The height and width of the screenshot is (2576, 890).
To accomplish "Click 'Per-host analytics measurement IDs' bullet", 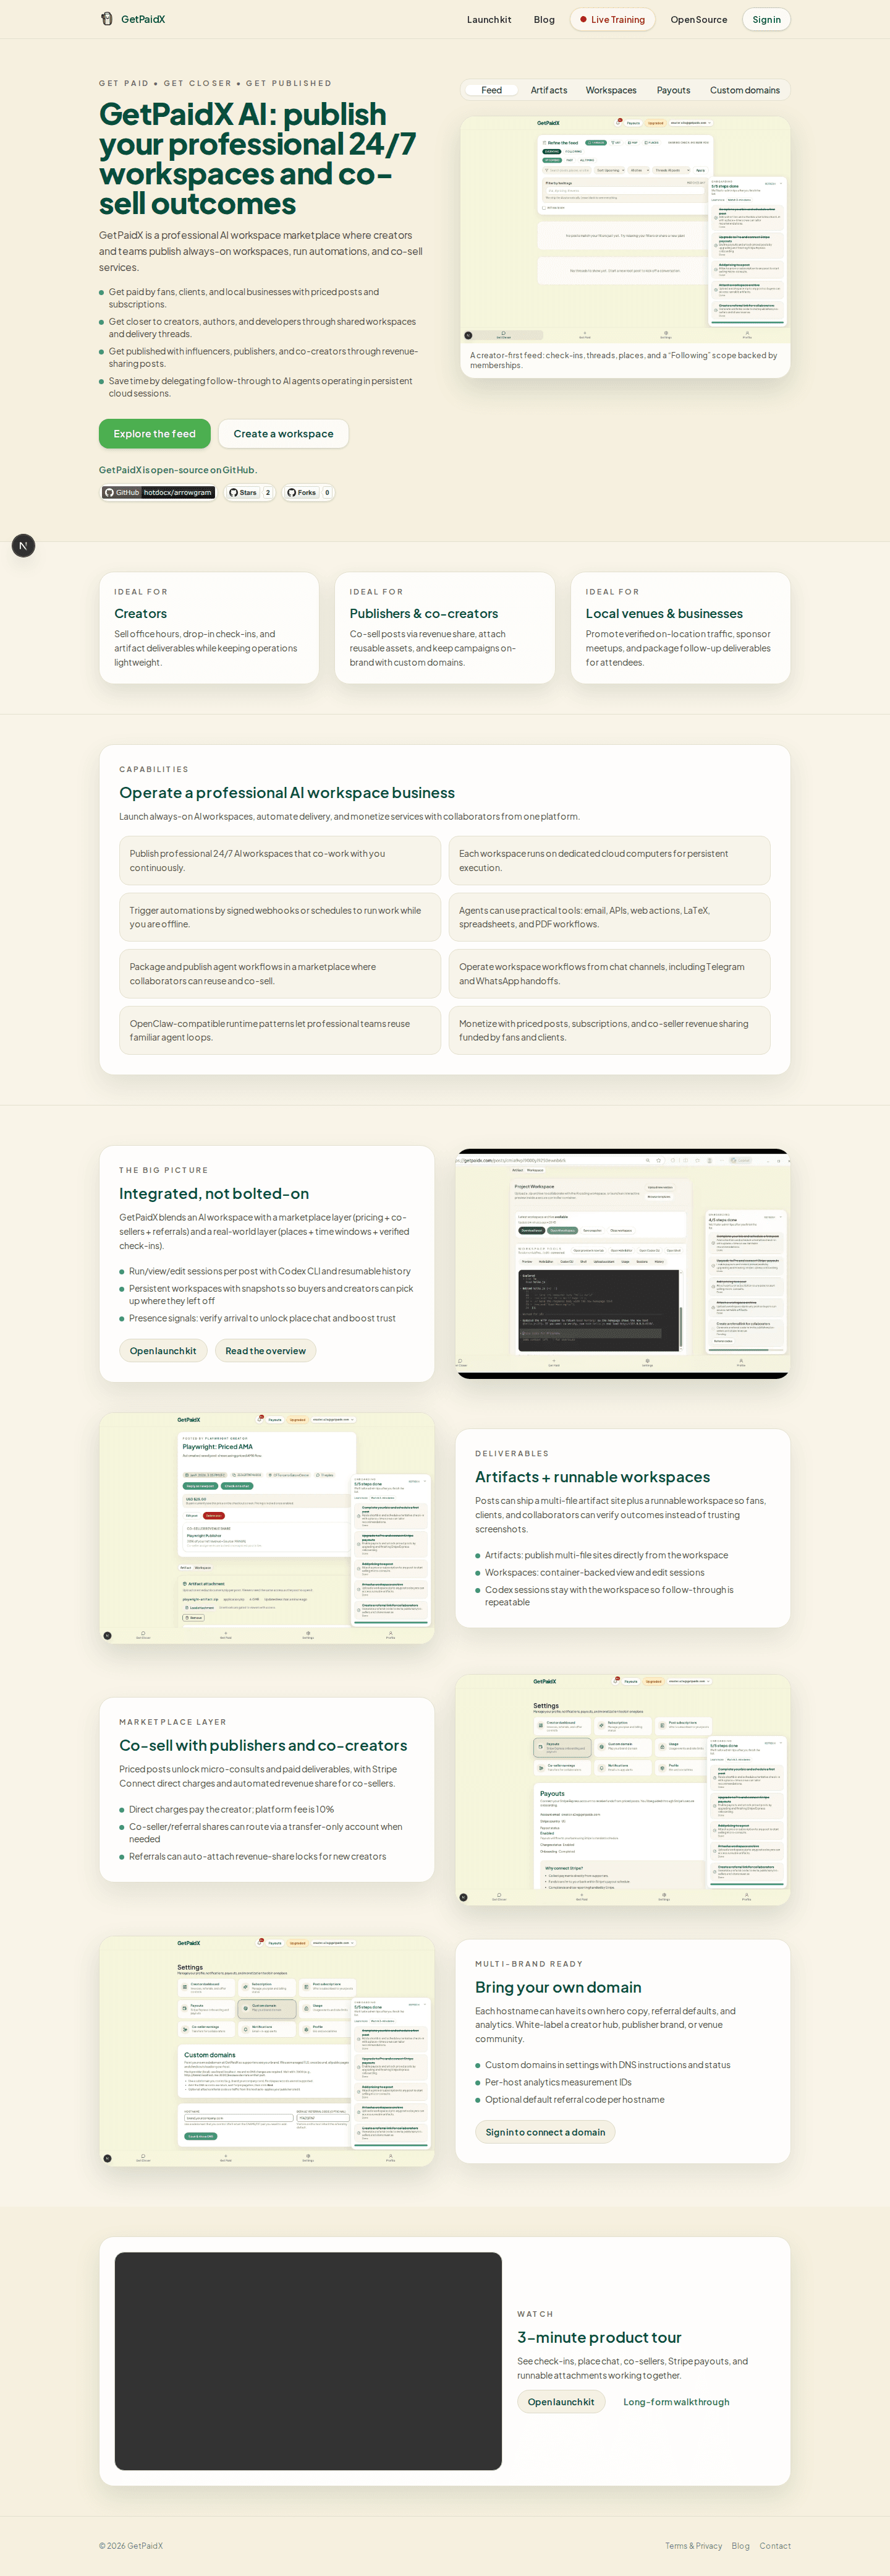I will pyautogui.click(x=558, y=2082).
